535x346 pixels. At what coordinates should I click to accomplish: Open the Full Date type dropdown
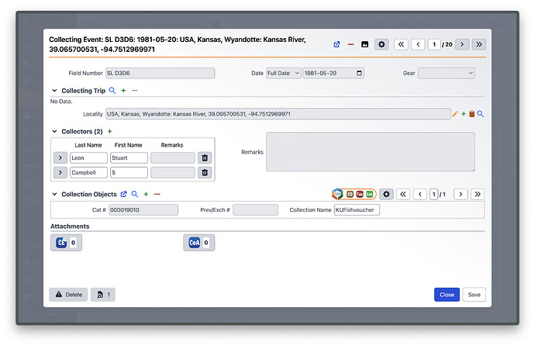coord(284,73)
